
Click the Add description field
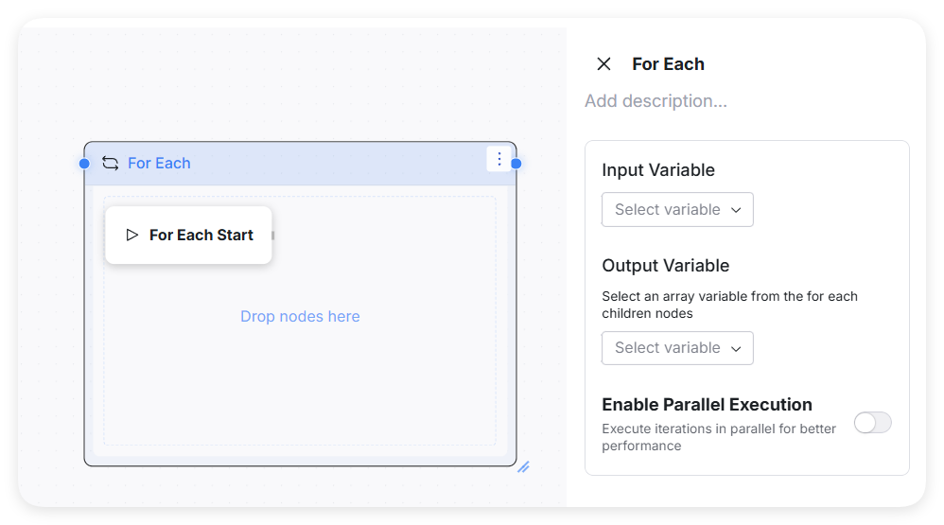(x=656, y=101)
